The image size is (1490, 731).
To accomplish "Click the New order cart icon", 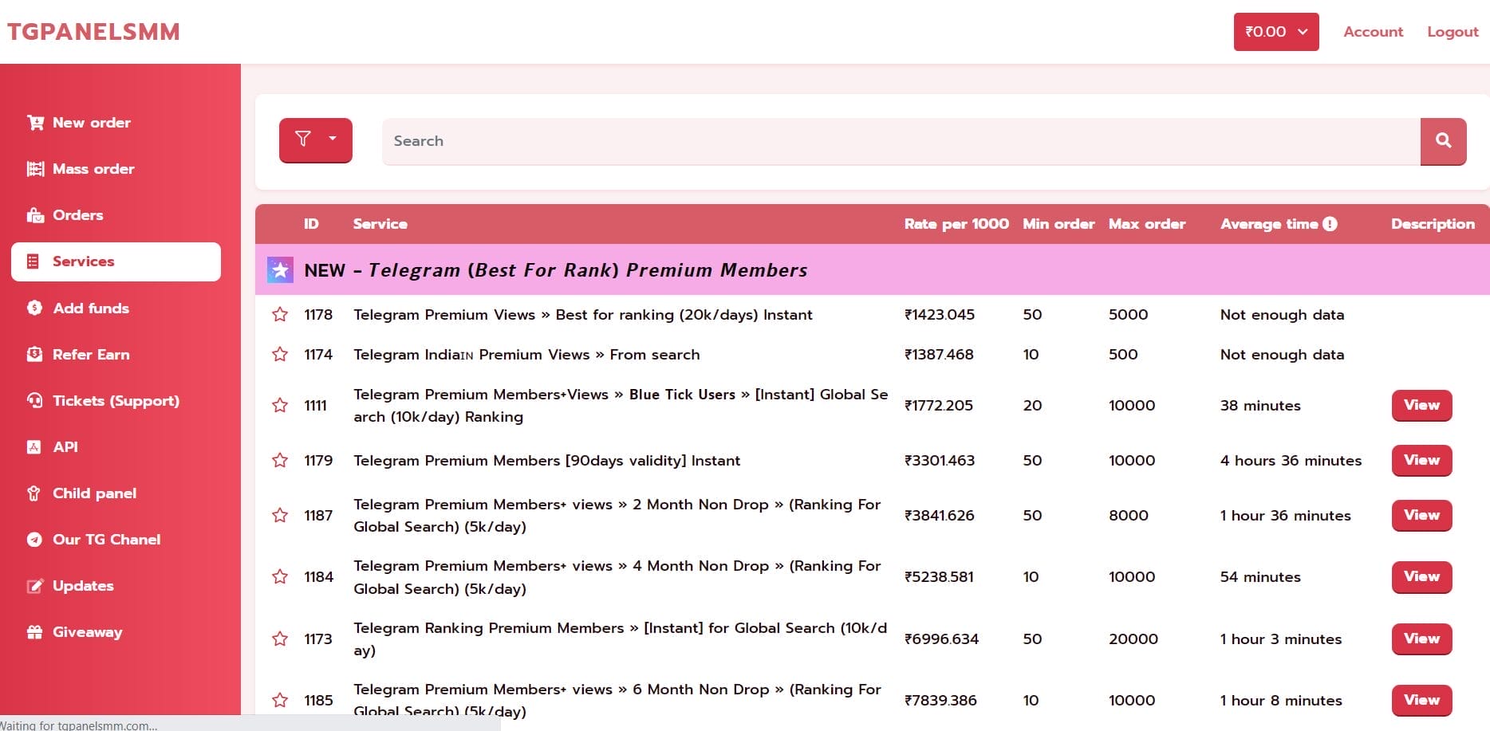I will 35,123.
